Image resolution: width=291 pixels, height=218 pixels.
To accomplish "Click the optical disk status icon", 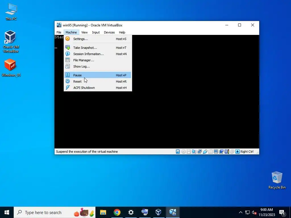I will (x=183, y=152).
